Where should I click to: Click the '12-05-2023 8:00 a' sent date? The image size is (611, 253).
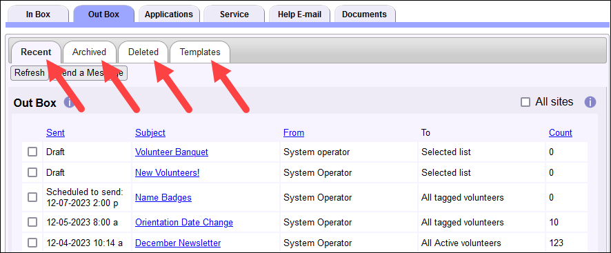[82, 222]
